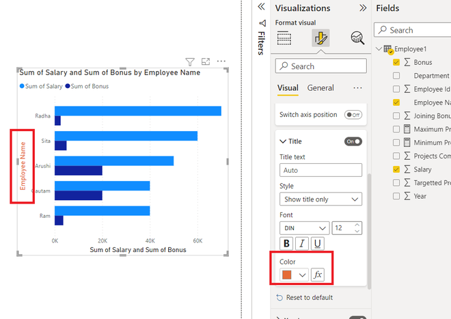Switch to the Visual tab
Screen dimensions: 451x319
point(288,87)
